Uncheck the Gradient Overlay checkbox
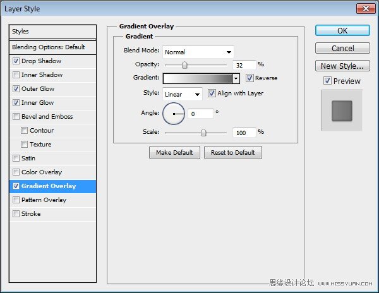The height and width of the screenshot is (293, 379). coord(16,186)
